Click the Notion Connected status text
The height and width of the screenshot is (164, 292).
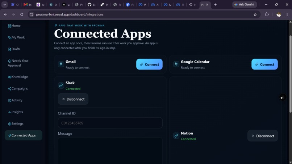[x=188, y=139]
